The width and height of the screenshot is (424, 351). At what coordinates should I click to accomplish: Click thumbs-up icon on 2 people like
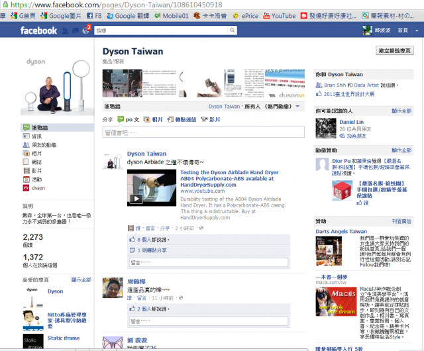click(132, 309)
